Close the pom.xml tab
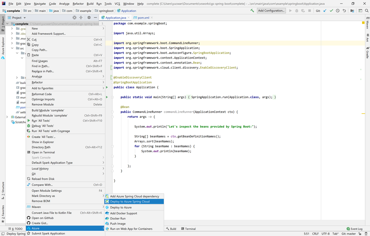The height and width of the screenshot is (236, 370). coord(152,18)
